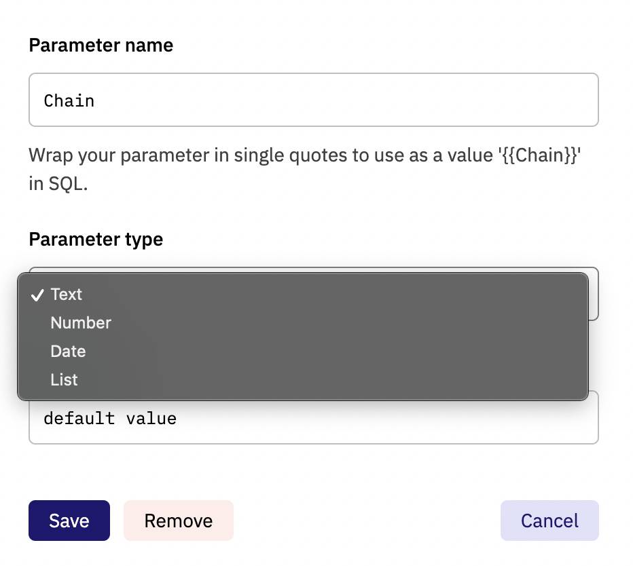Click the 'default value' placeholder text
The height and width of the screenshot is (566, 633).
click(110, 418)
